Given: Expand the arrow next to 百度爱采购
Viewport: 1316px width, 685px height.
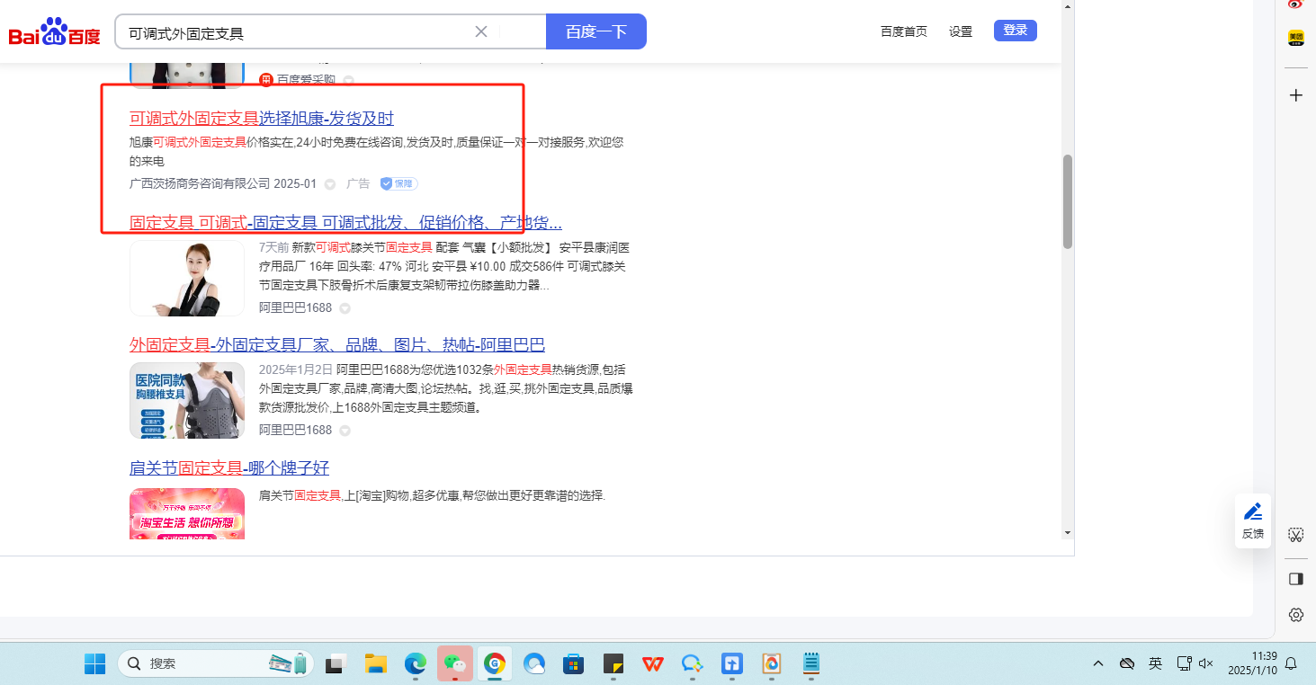Looking at the screenshot, I should (x=348, y=80).
